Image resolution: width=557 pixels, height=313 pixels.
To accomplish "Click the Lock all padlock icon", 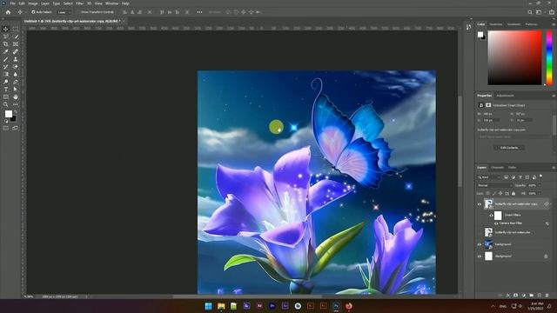I will pyautogui.click(x=513, y=193).
